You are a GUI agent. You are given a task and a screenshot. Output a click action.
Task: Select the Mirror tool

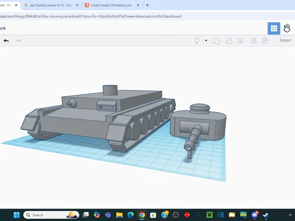point(253,41)
